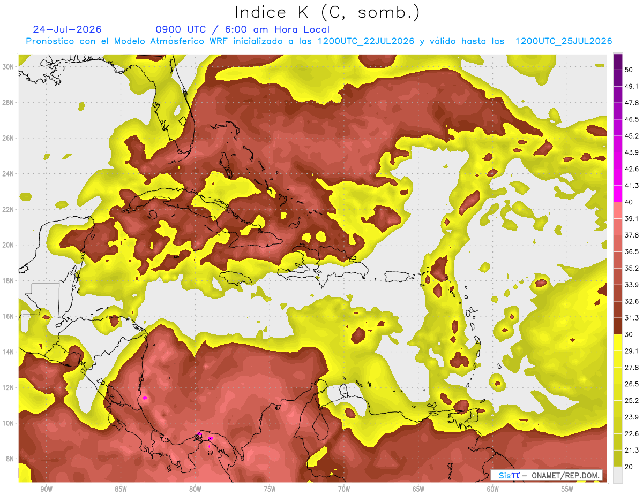
Task: Click the map title "Indice K (C, somb.)"
Action: tap(327, 12)
